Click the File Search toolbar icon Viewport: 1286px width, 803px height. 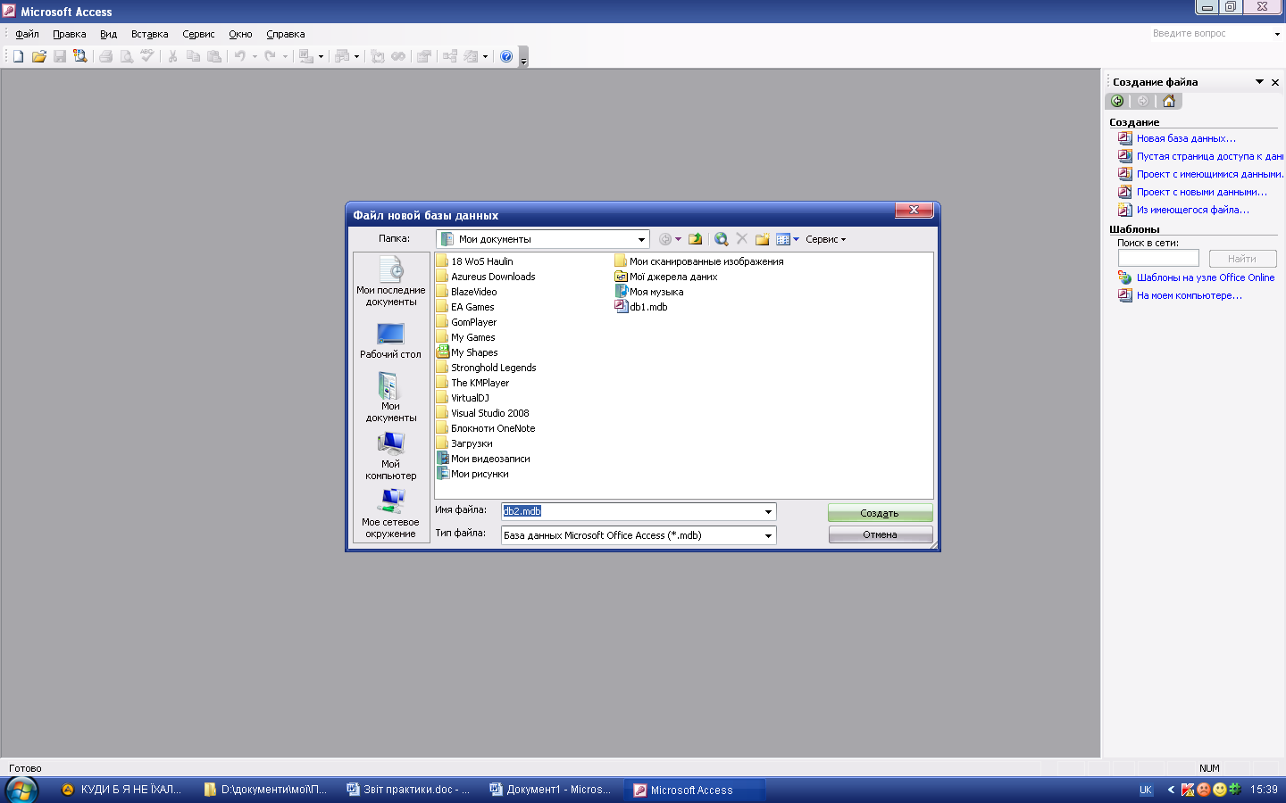point(80,56)
